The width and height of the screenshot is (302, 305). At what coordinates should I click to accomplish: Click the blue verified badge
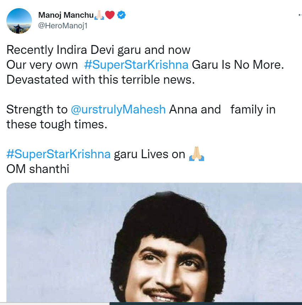121,15
